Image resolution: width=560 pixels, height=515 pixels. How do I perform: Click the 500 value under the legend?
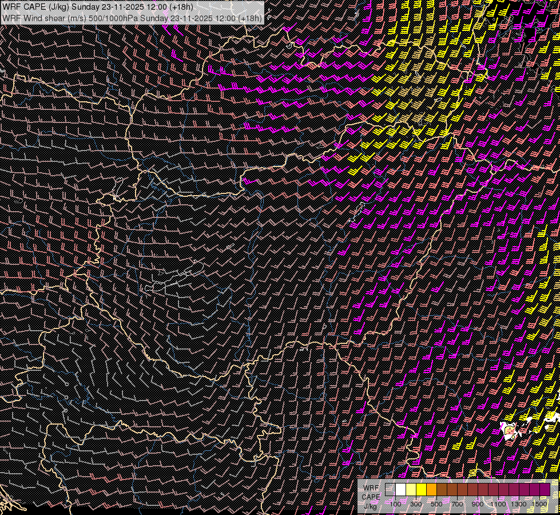(436, 504)
